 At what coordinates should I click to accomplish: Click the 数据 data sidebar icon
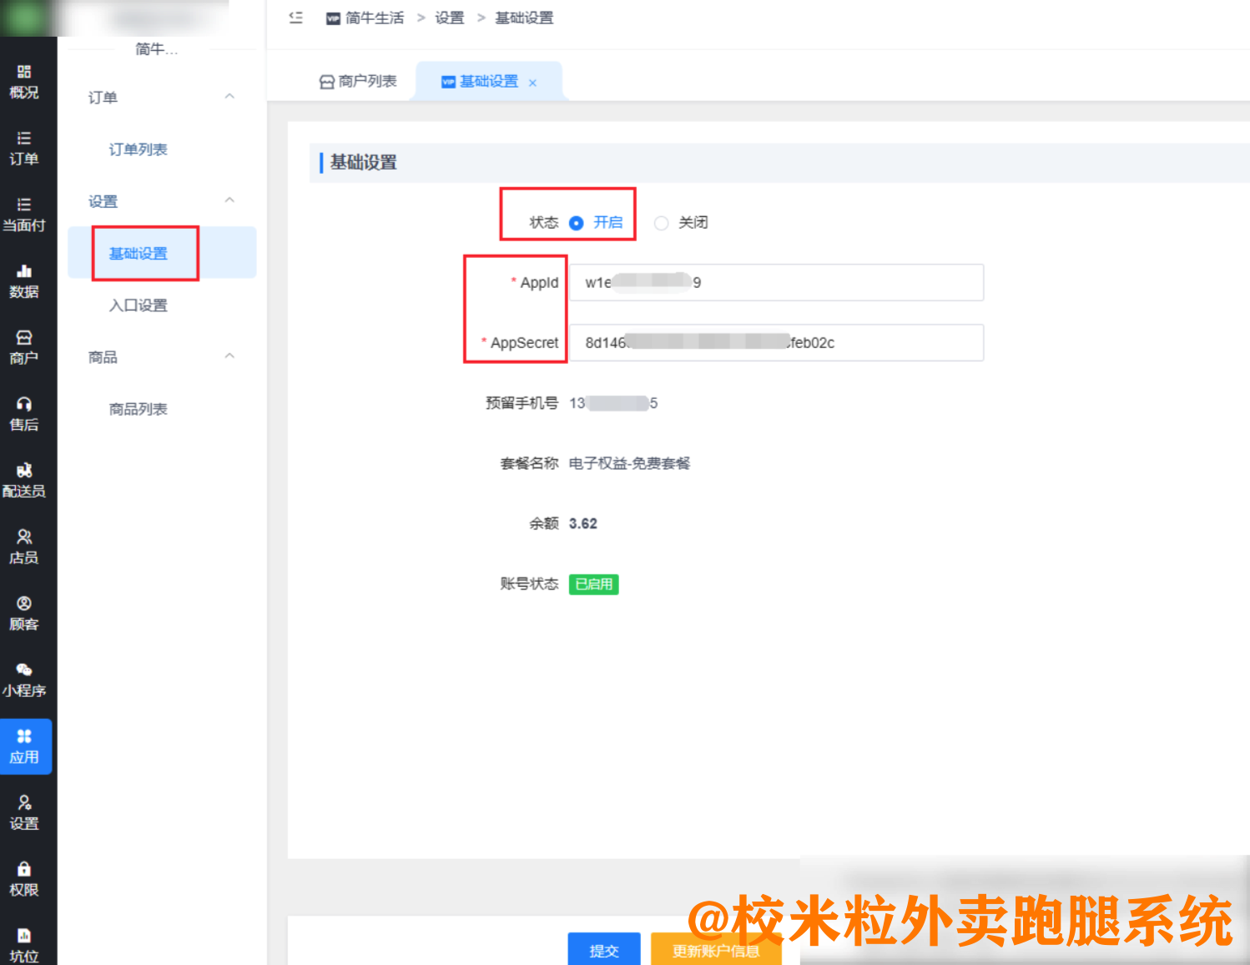pos(26,280)
